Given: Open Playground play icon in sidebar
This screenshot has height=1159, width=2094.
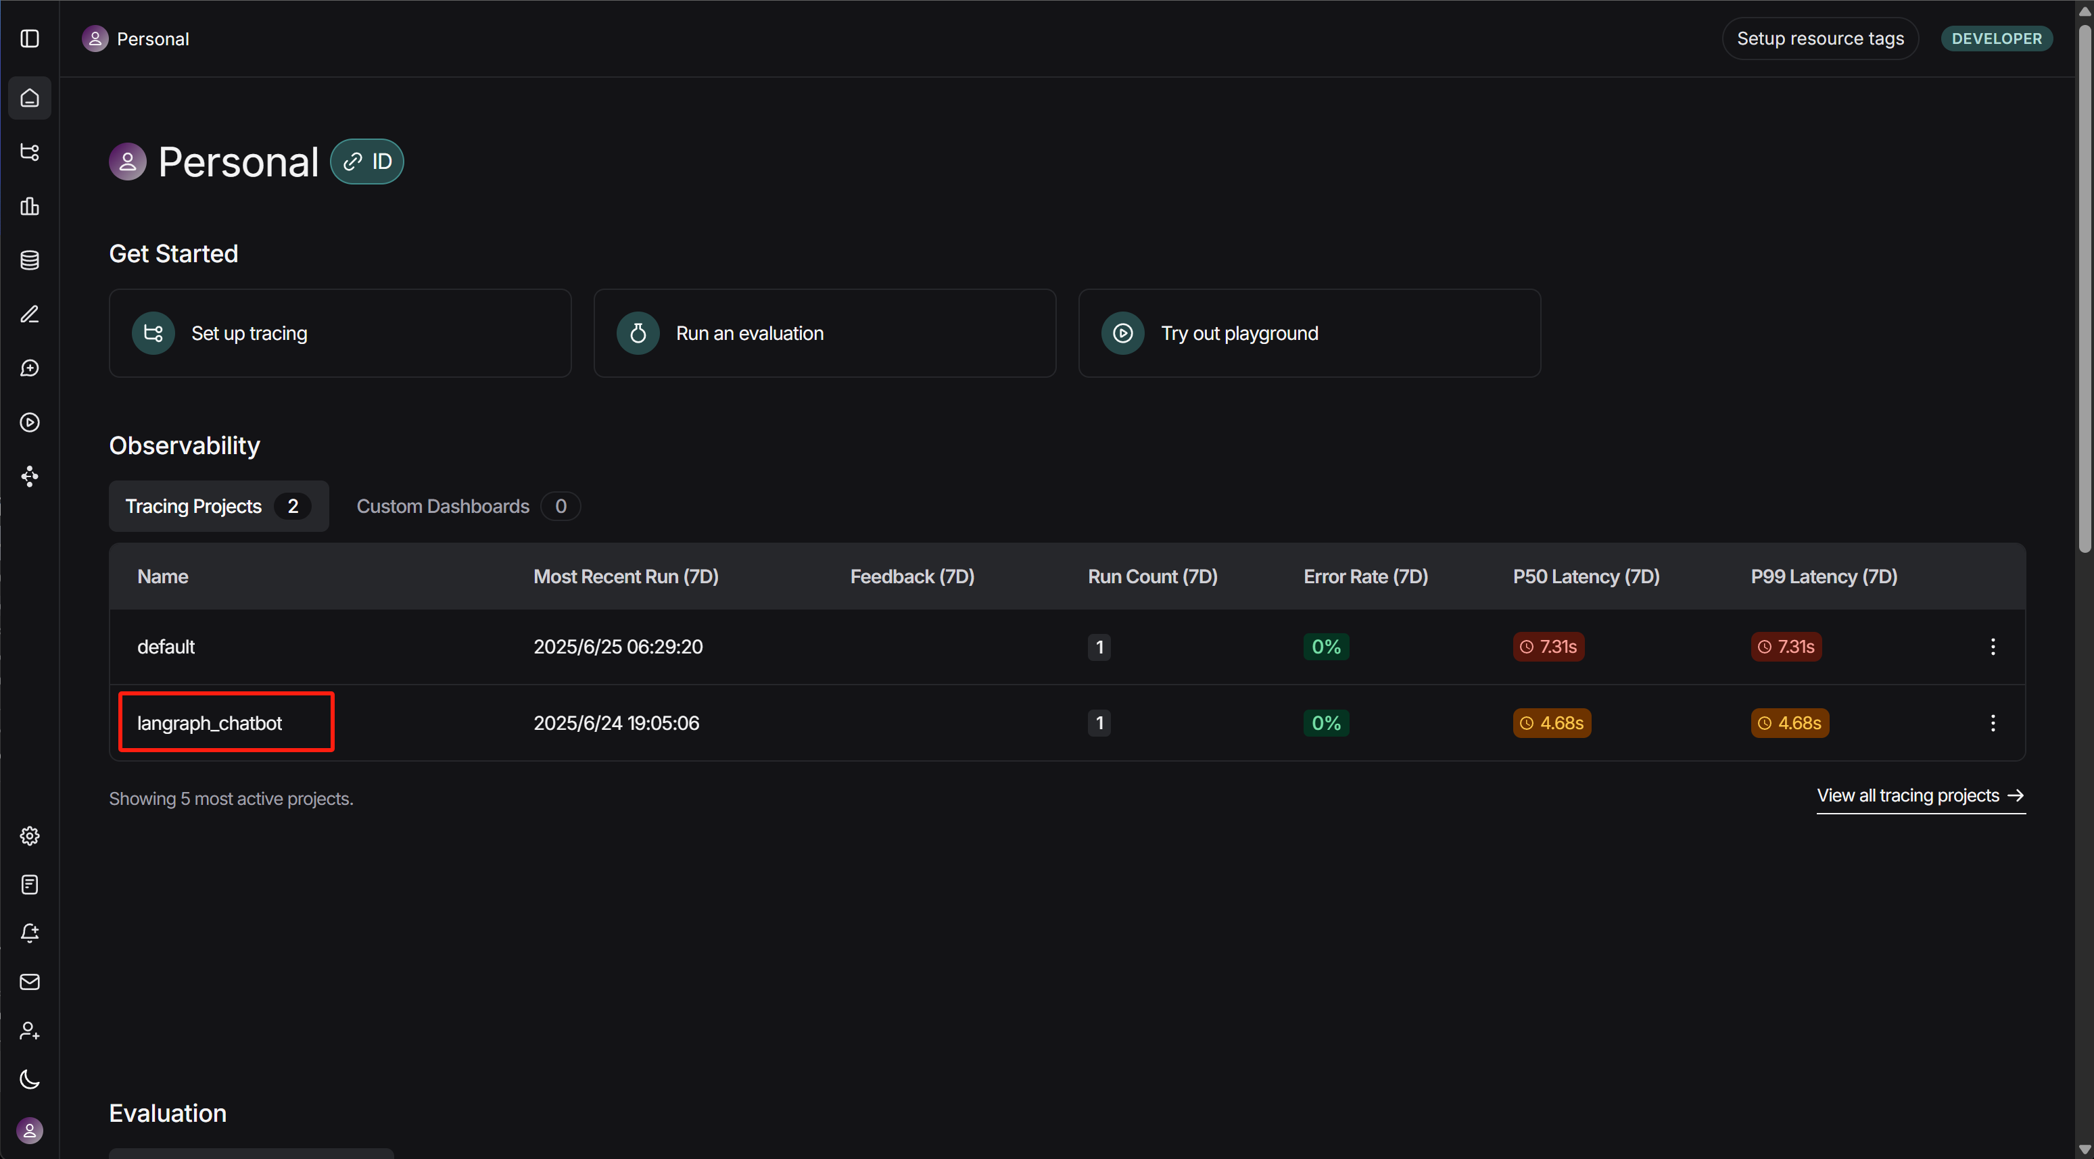Looking at the screenshot, I should click(x=29, y=422).
